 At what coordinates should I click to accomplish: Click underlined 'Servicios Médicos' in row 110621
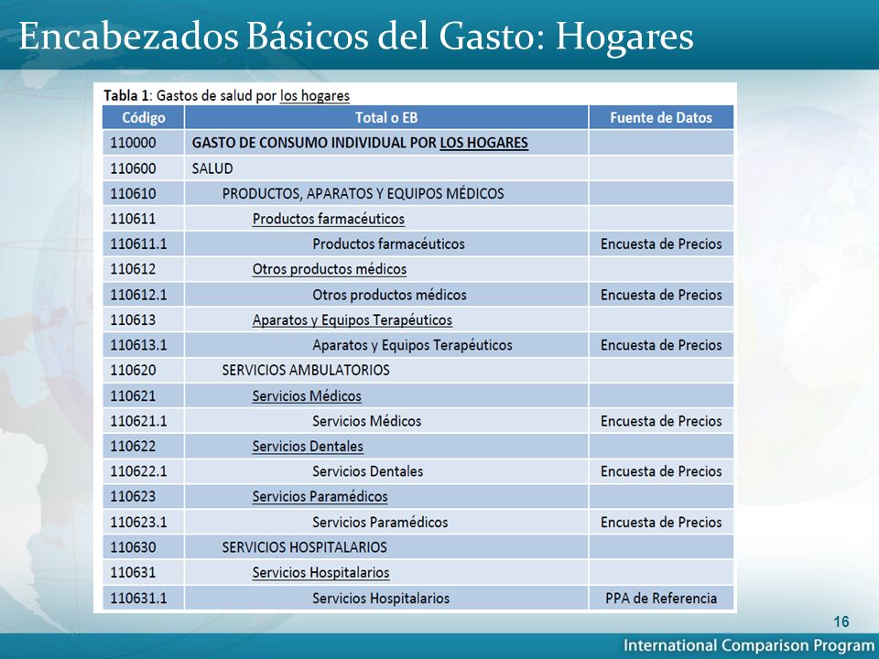point(307,396)
